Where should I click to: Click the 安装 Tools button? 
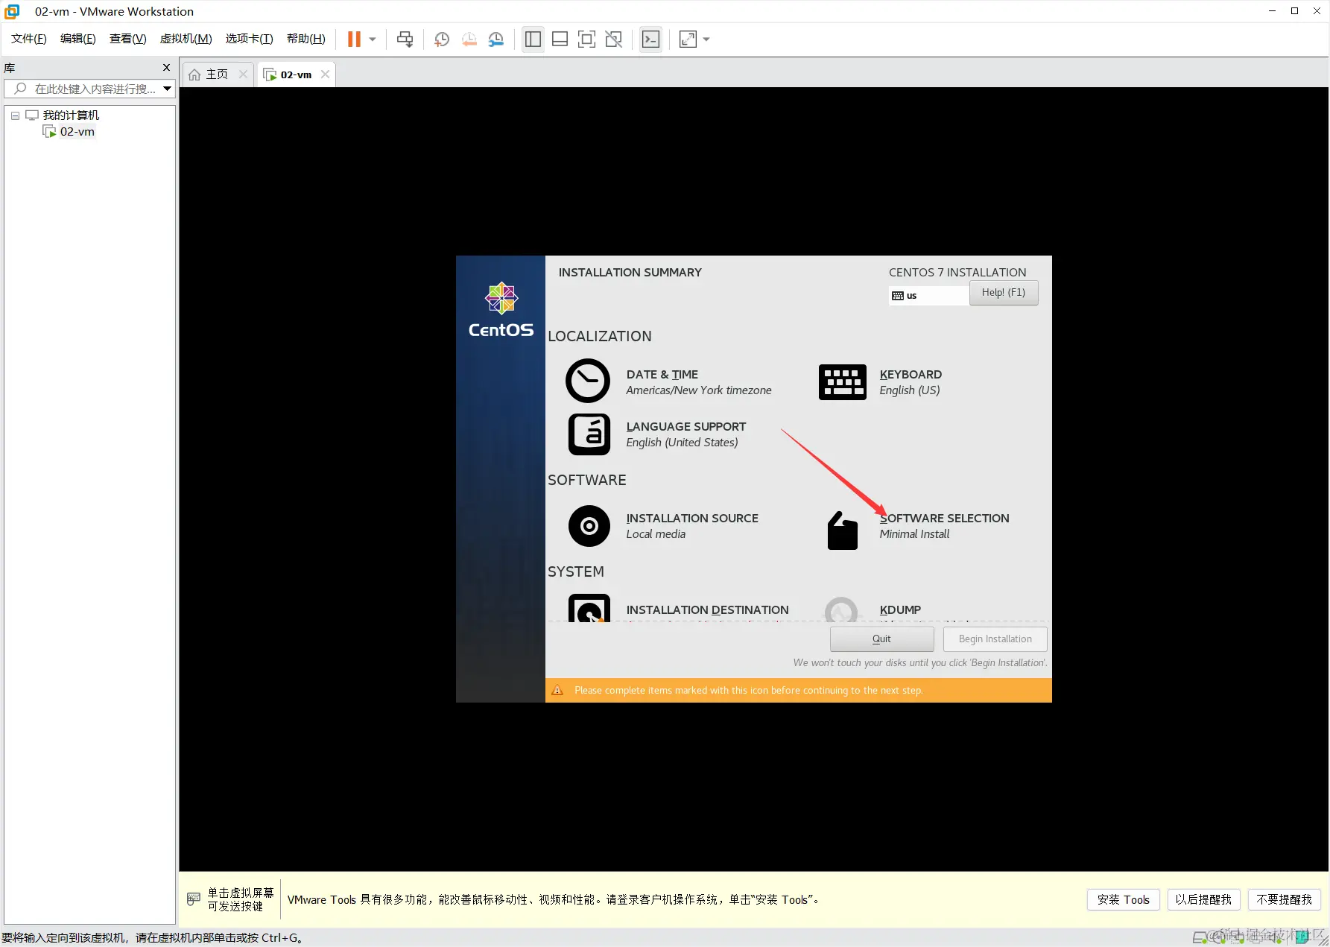[1124, 900]
